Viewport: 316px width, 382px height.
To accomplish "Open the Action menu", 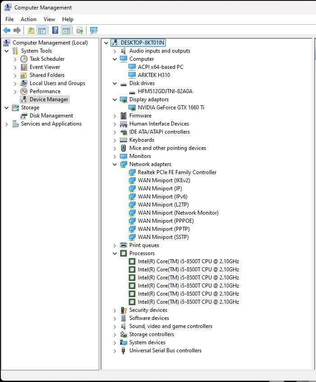I will [28, 19].
